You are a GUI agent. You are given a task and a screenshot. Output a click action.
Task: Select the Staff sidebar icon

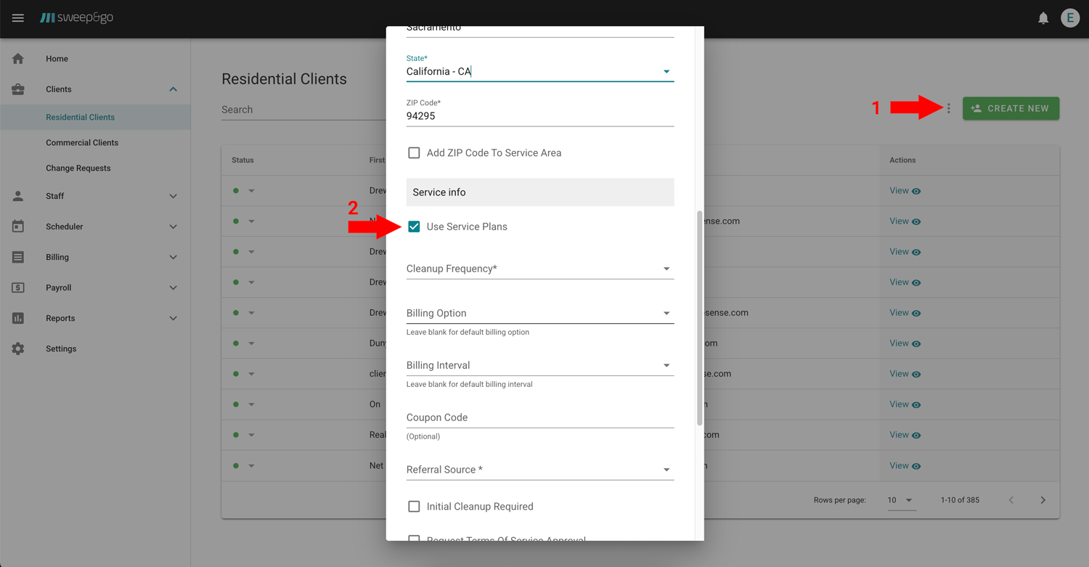click(18, 196)
